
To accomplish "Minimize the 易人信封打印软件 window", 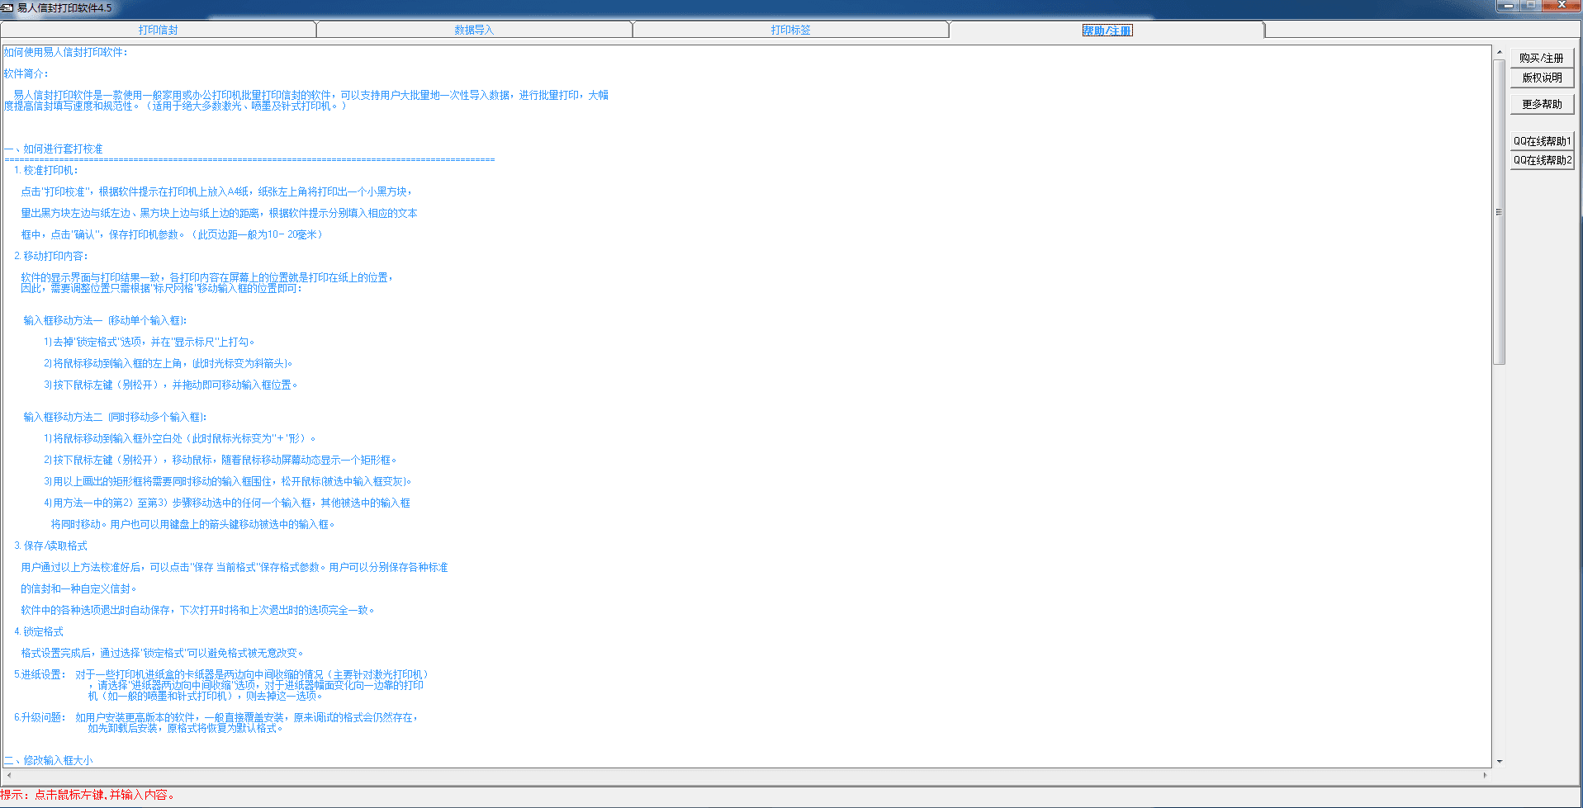I will (x=1509, y=5).
